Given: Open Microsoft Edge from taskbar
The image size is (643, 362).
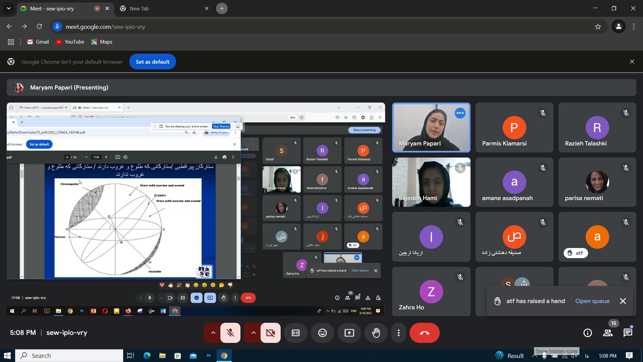Looking at the screenshot, I should (147, 356).
